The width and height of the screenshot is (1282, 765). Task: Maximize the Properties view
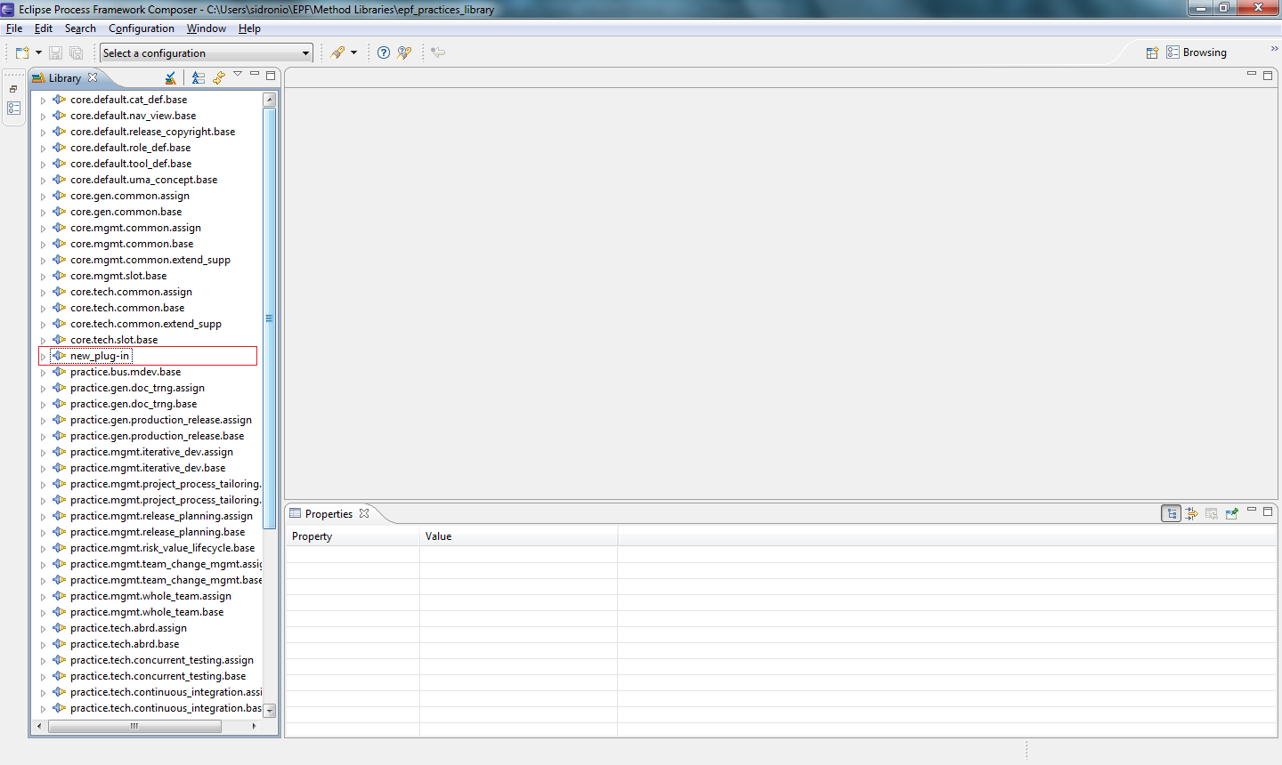(1268, 511)
